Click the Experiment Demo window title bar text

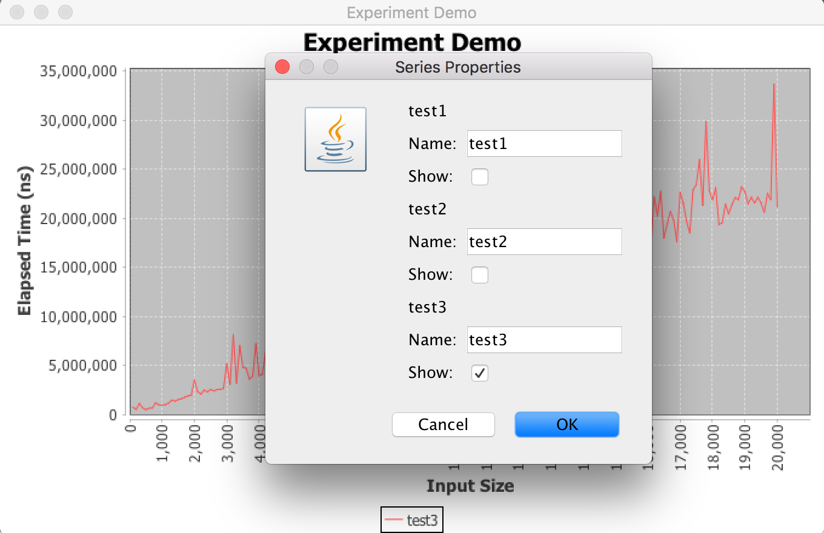(411, 13)
